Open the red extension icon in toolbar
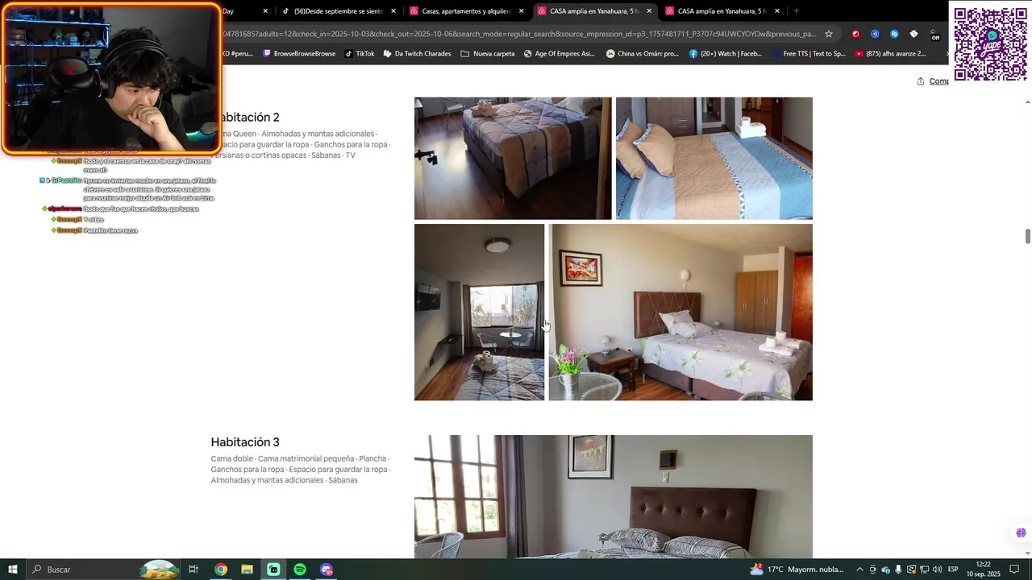This screenshot has height=580, width=1032. [855, 34]
